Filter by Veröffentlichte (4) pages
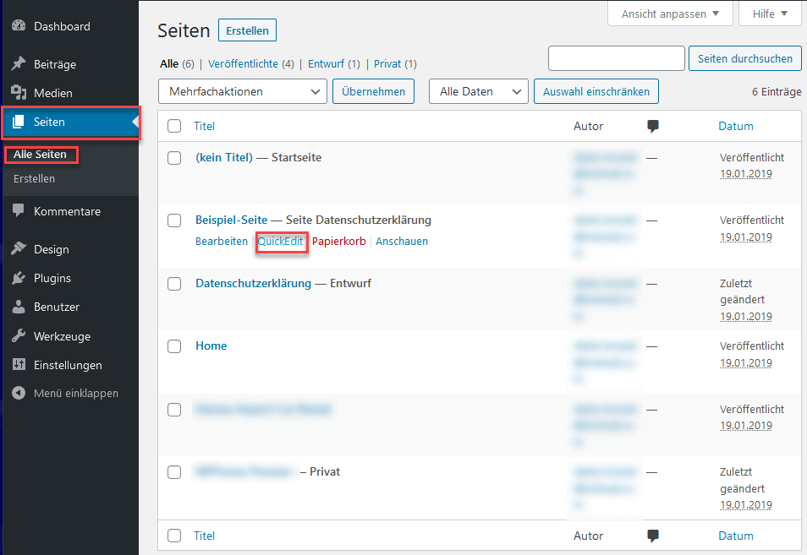This screenshot has width=807, height=555. (251, 63)
